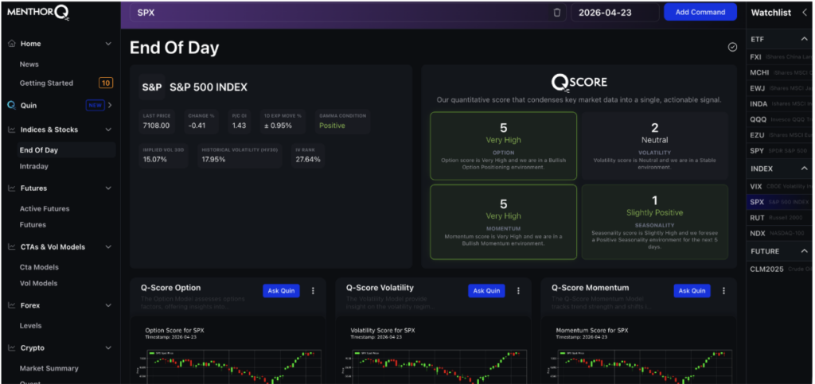815x384 pixels.
Task: Select the Seasonality score card
Action: (654, 222)
